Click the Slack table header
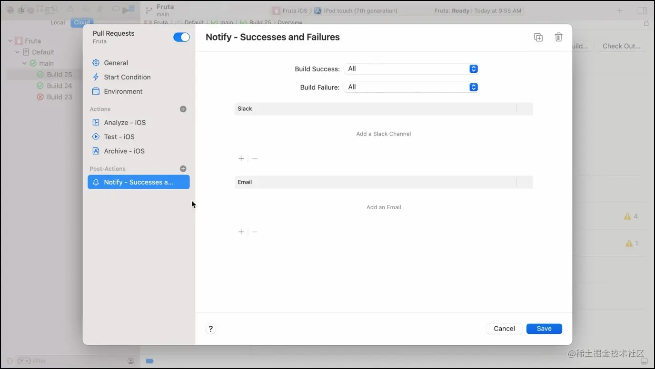Viewport: 655px width, 369px height. [384, 109]
